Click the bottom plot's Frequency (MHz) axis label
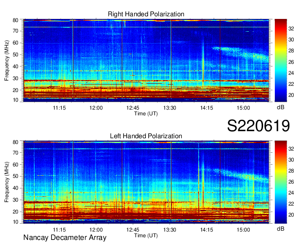The image size is (299, 243). [x=7, y=182]
